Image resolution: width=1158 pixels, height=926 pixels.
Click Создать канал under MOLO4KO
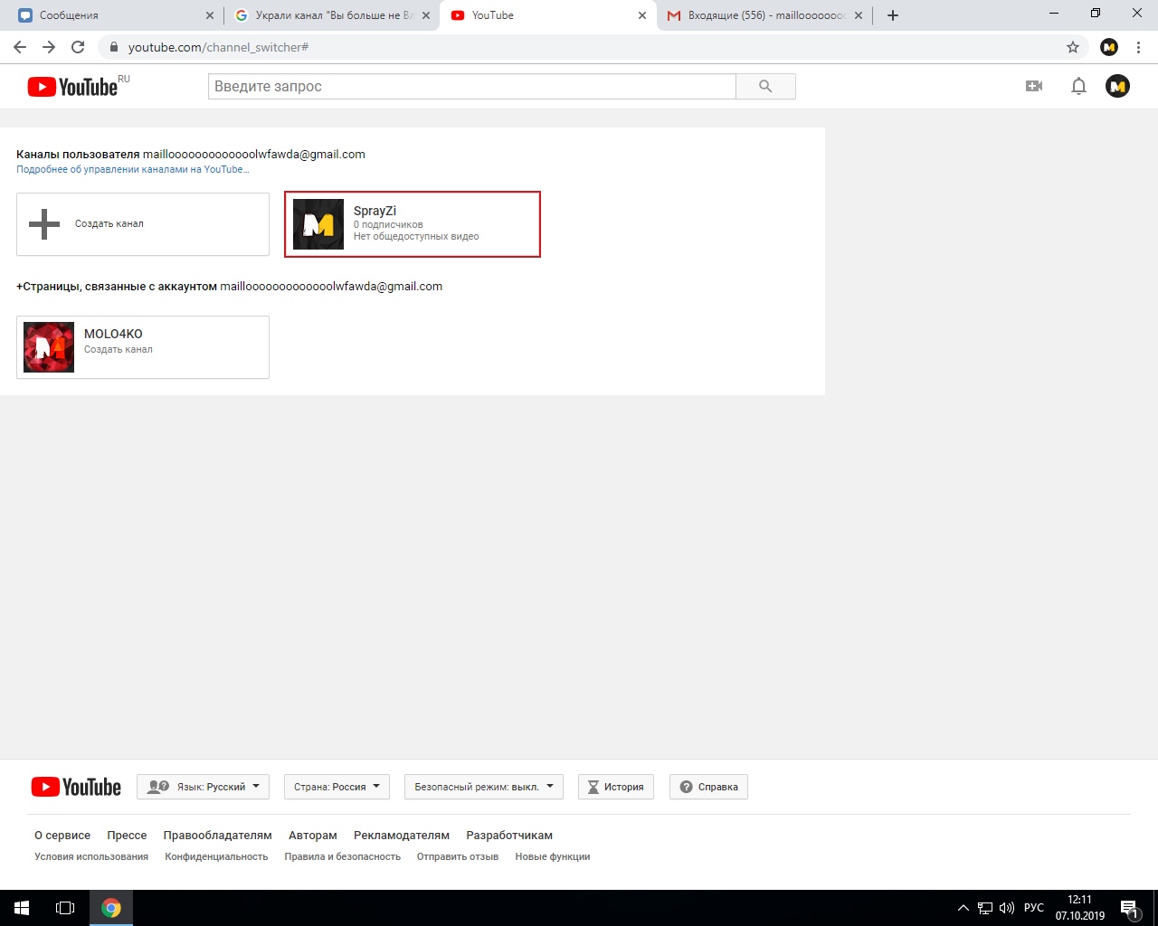pyautogui.click(x=119, y=349)
